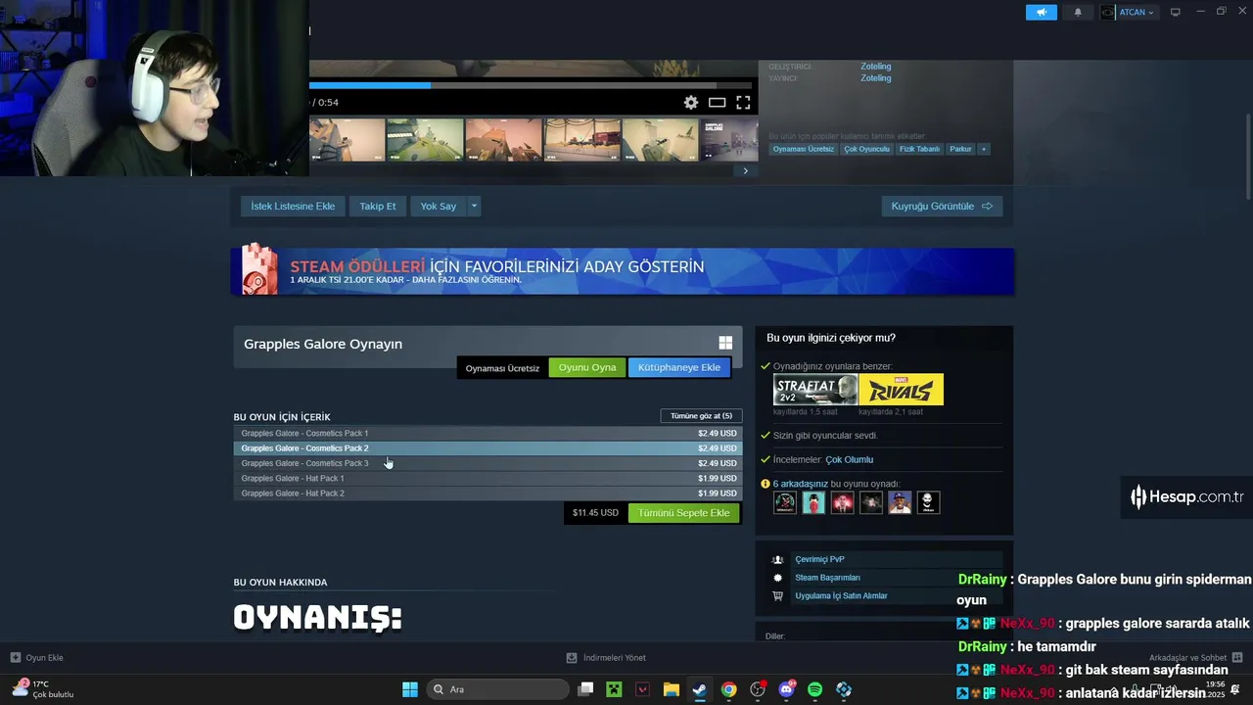Open the notifications bell in Steam header
1253x705 pixels.
tap(1079, 12)
